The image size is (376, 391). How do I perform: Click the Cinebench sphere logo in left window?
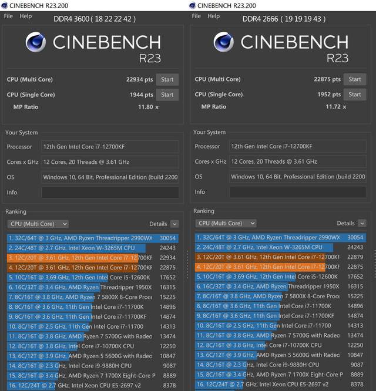35,42
